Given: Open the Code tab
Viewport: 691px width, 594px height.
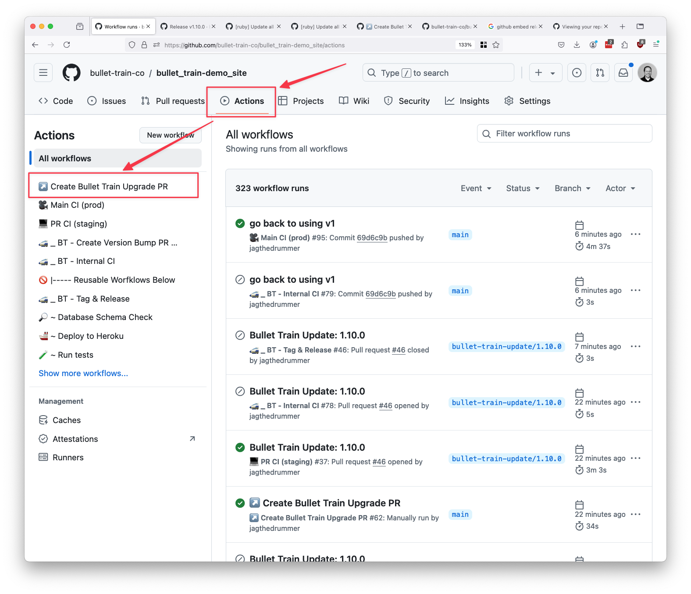Looking at the screenshot, I should coord(56,101).
